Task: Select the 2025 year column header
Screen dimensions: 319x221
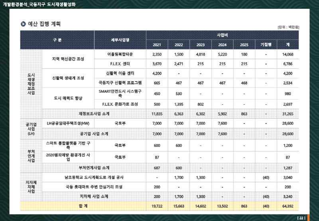Action: pyautogui.click(x=244, y=44)
